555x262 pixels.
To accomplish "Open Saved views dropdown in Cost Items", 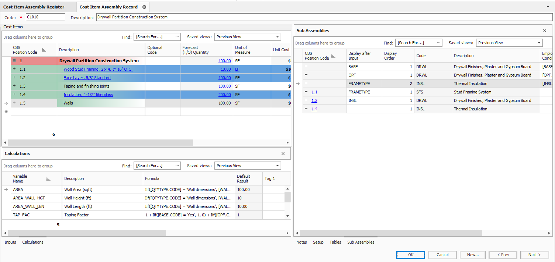I will pos(277,37).
